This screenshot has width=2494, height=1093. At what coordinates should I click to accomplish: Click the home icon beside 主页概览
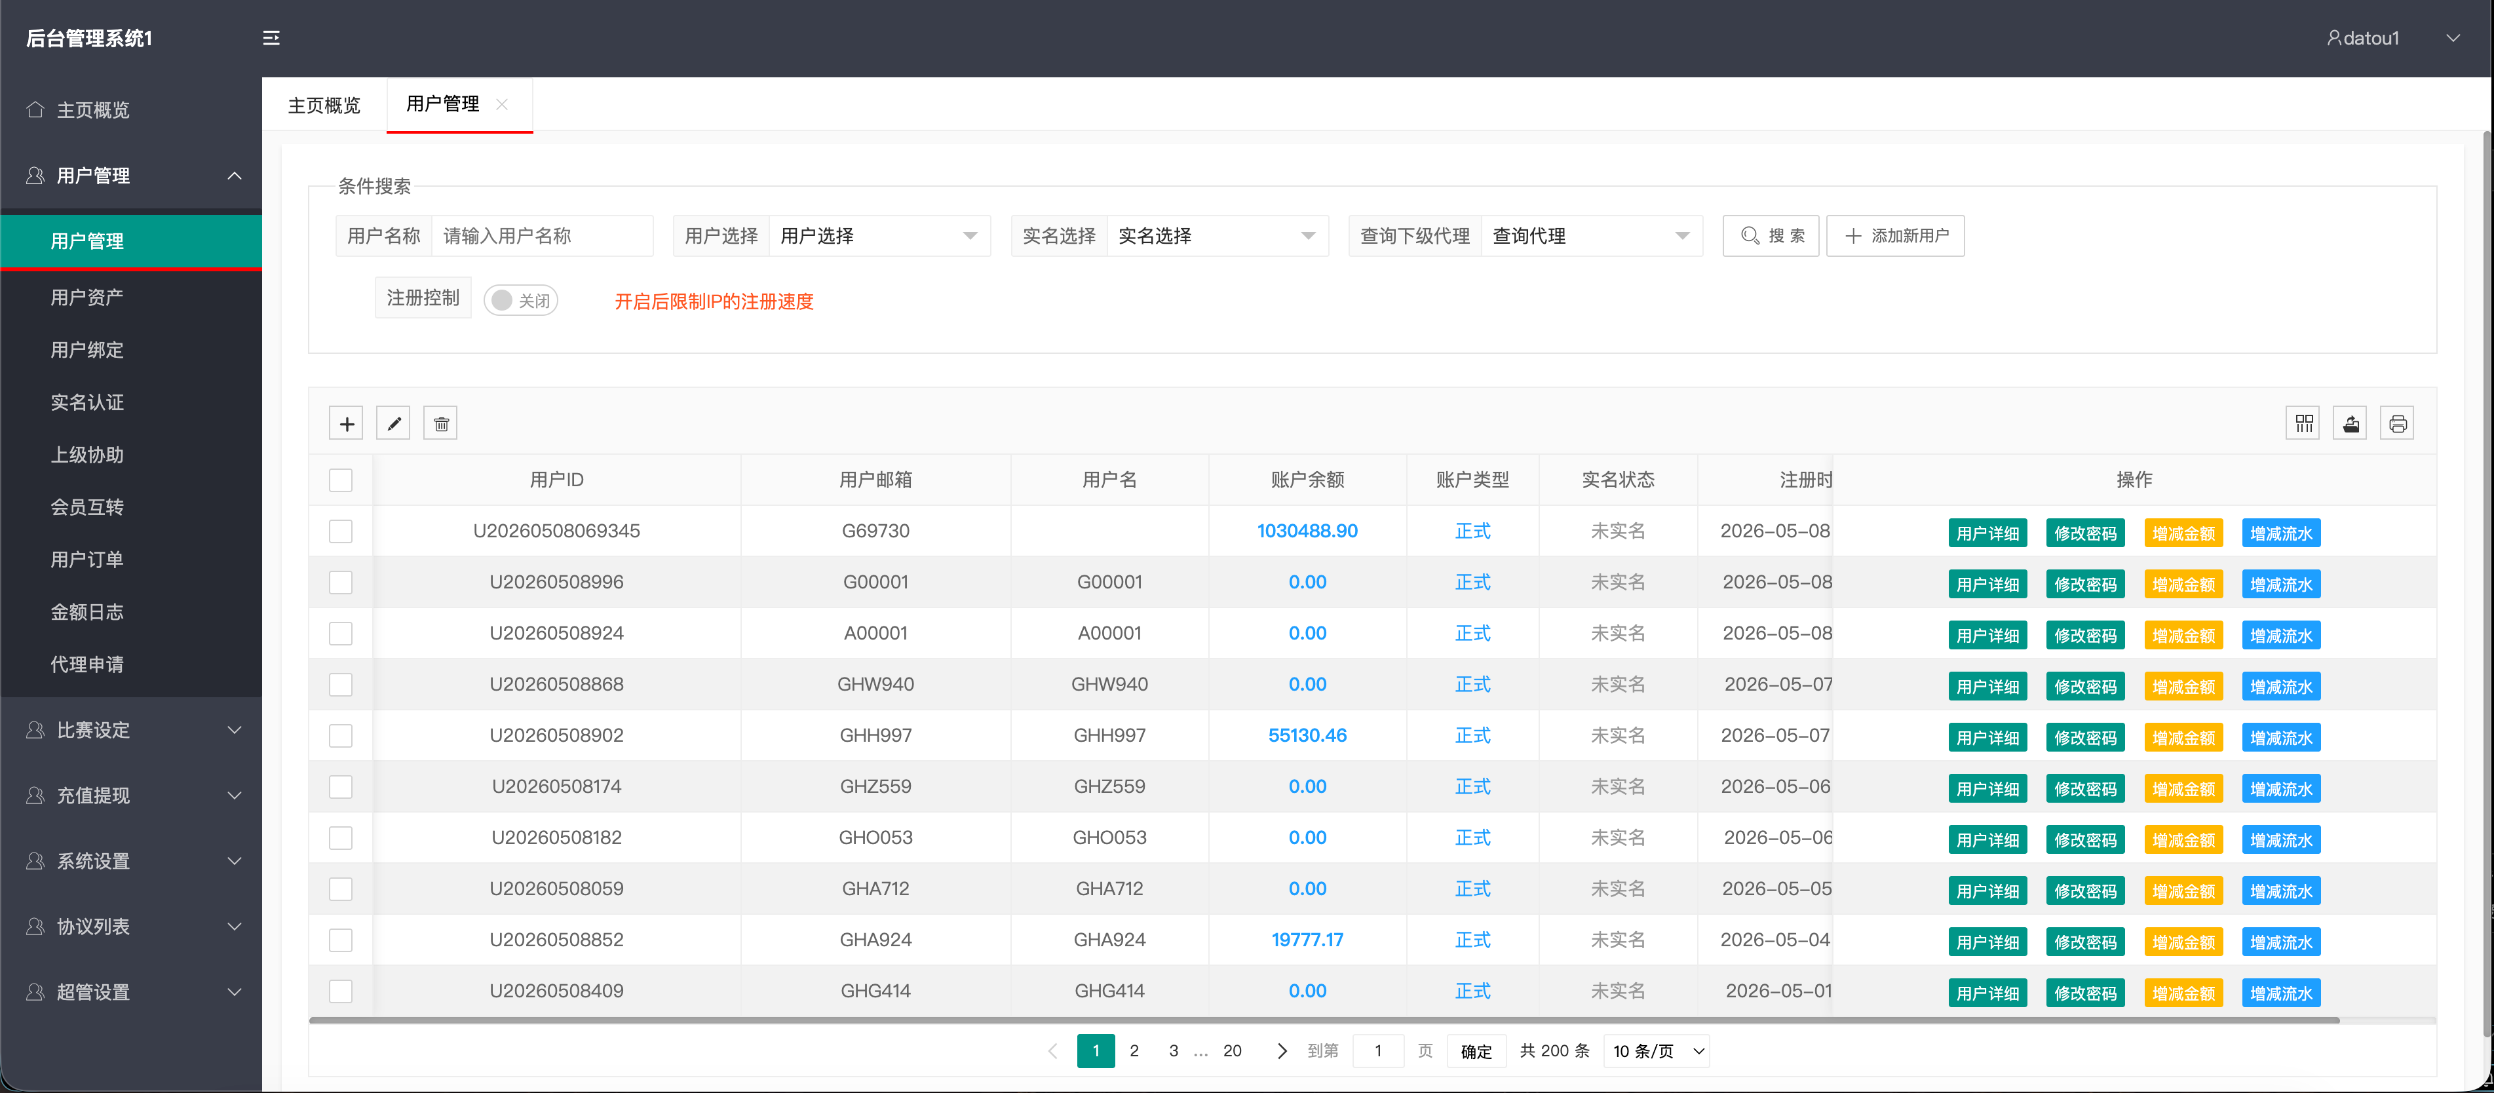click(x=35, y=109)
